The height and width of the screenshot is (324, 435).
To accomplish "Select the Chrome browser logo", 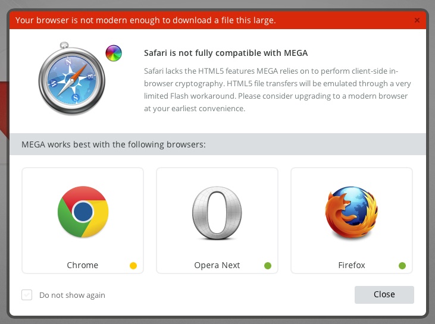I will pyautogui.click(x=83, y=212).
